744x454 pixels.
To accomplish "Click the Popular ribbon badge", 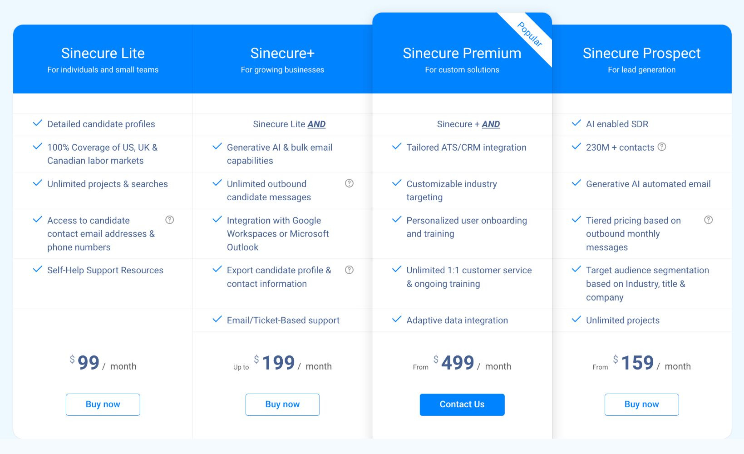I will pyautogui.click(x=530, y=35).
